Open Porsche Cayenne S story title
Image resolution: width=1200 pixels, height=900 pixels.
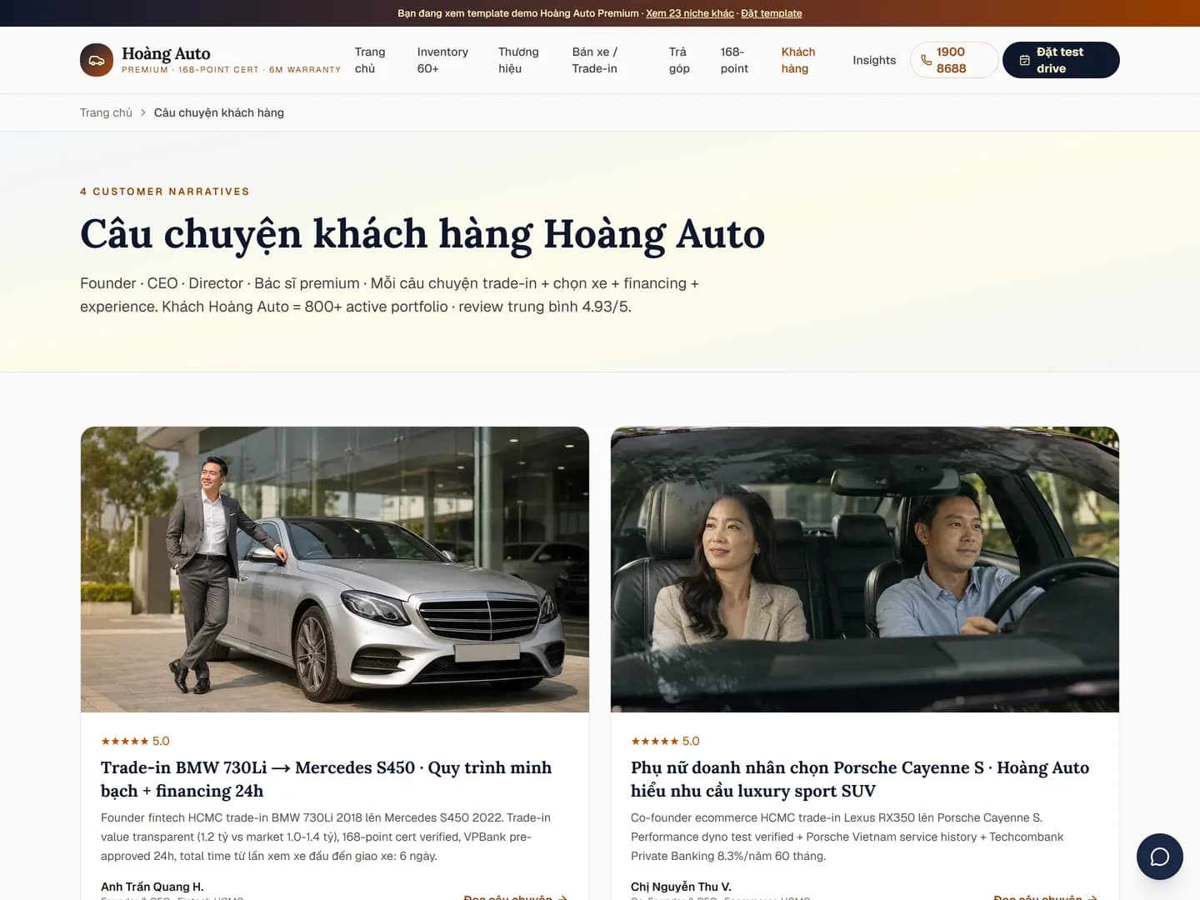tap(860, 779)
